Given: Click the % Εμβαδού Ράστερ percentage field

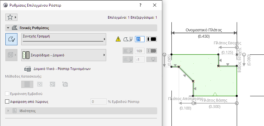Looking at the screenshot, I should coord(99,102).
